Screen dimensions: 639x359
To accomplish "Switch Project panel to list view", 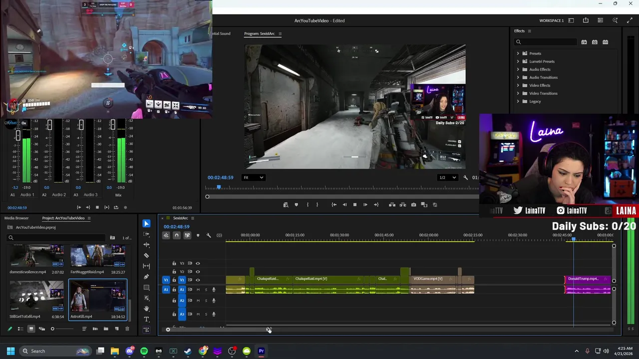I will pos(20,329).
